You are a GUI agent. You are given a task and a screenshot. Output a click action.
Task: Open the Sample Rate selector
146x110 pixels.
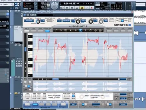click(73, 105)
